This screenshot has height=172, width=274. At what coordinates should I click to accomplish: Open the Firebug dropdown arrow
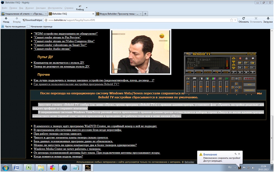(x=87, y=8)
